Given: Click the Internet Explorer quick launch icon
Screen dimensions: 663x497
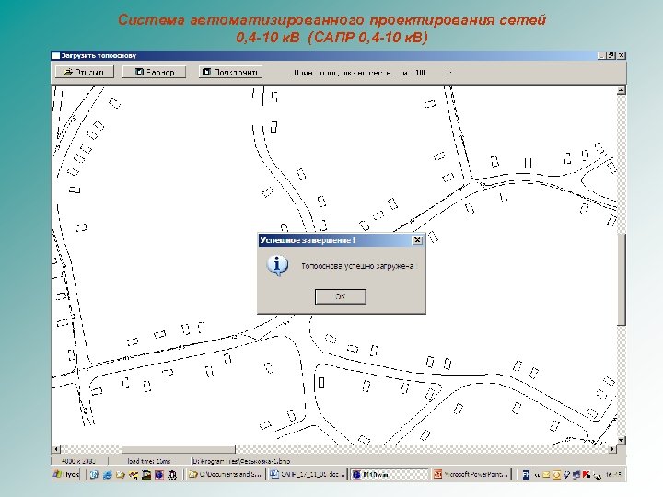Looking at the screenshot, I should pos(108,475).
